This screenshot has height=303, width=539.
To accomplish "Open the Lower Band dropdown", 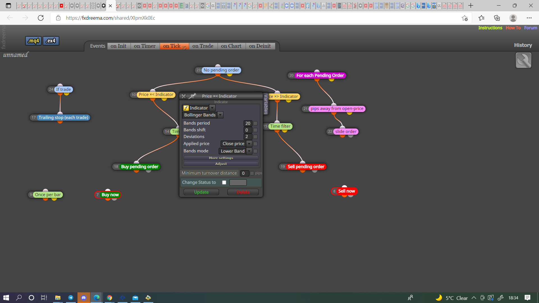I will [x=235, y=151].
